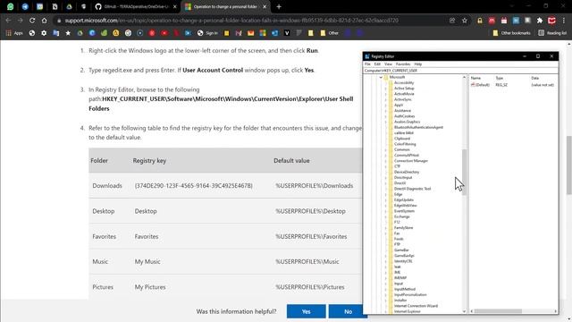
Task: Click the Registry Editor address path field
Action: (x=460, y=71)
